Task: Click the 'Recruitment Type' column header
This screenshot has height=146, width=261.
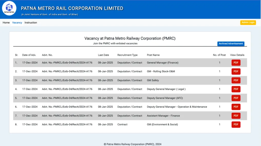Action: (x=127, y=55)
